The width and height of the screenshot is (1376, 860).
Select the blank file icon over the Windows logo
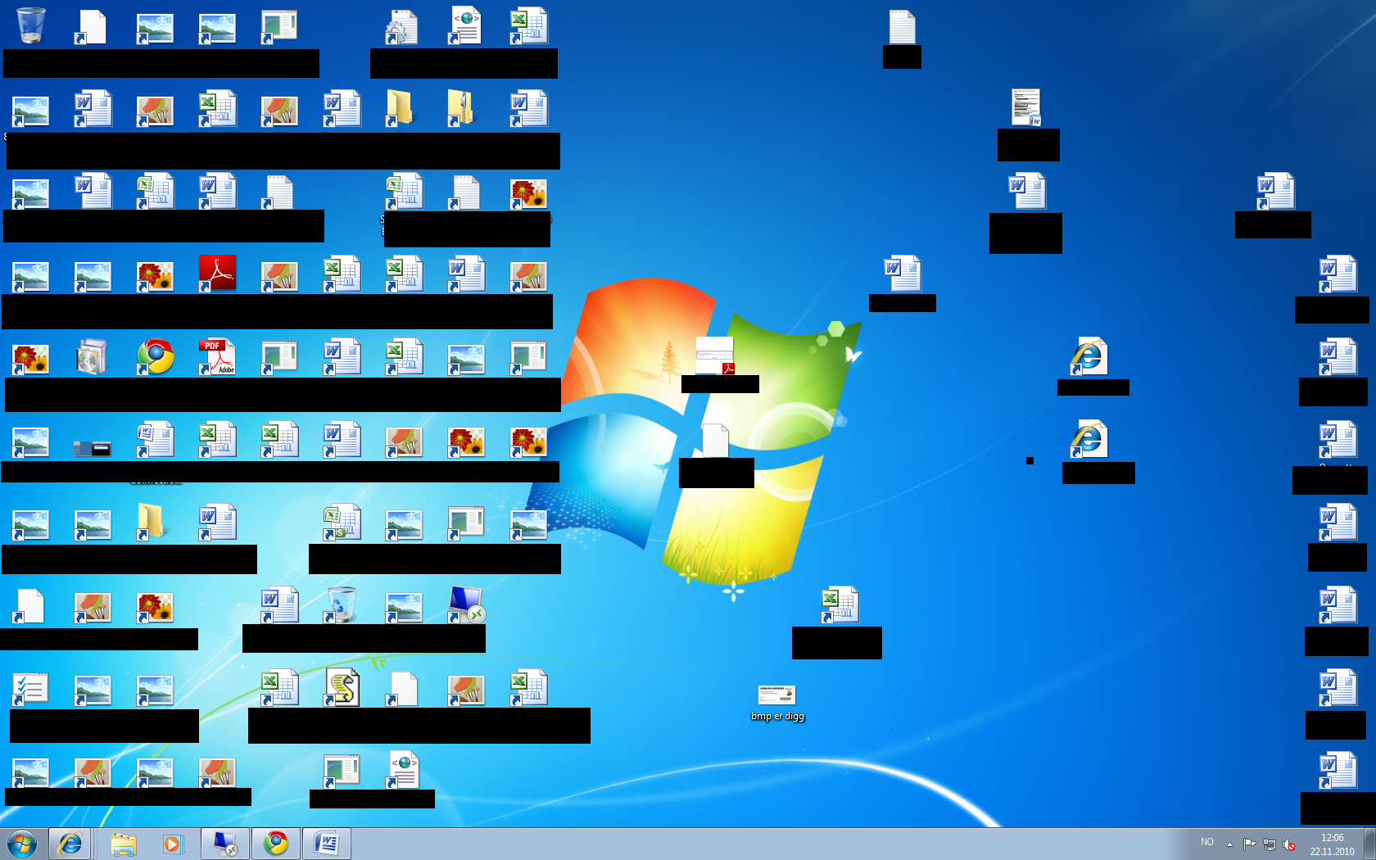[715, 441]
